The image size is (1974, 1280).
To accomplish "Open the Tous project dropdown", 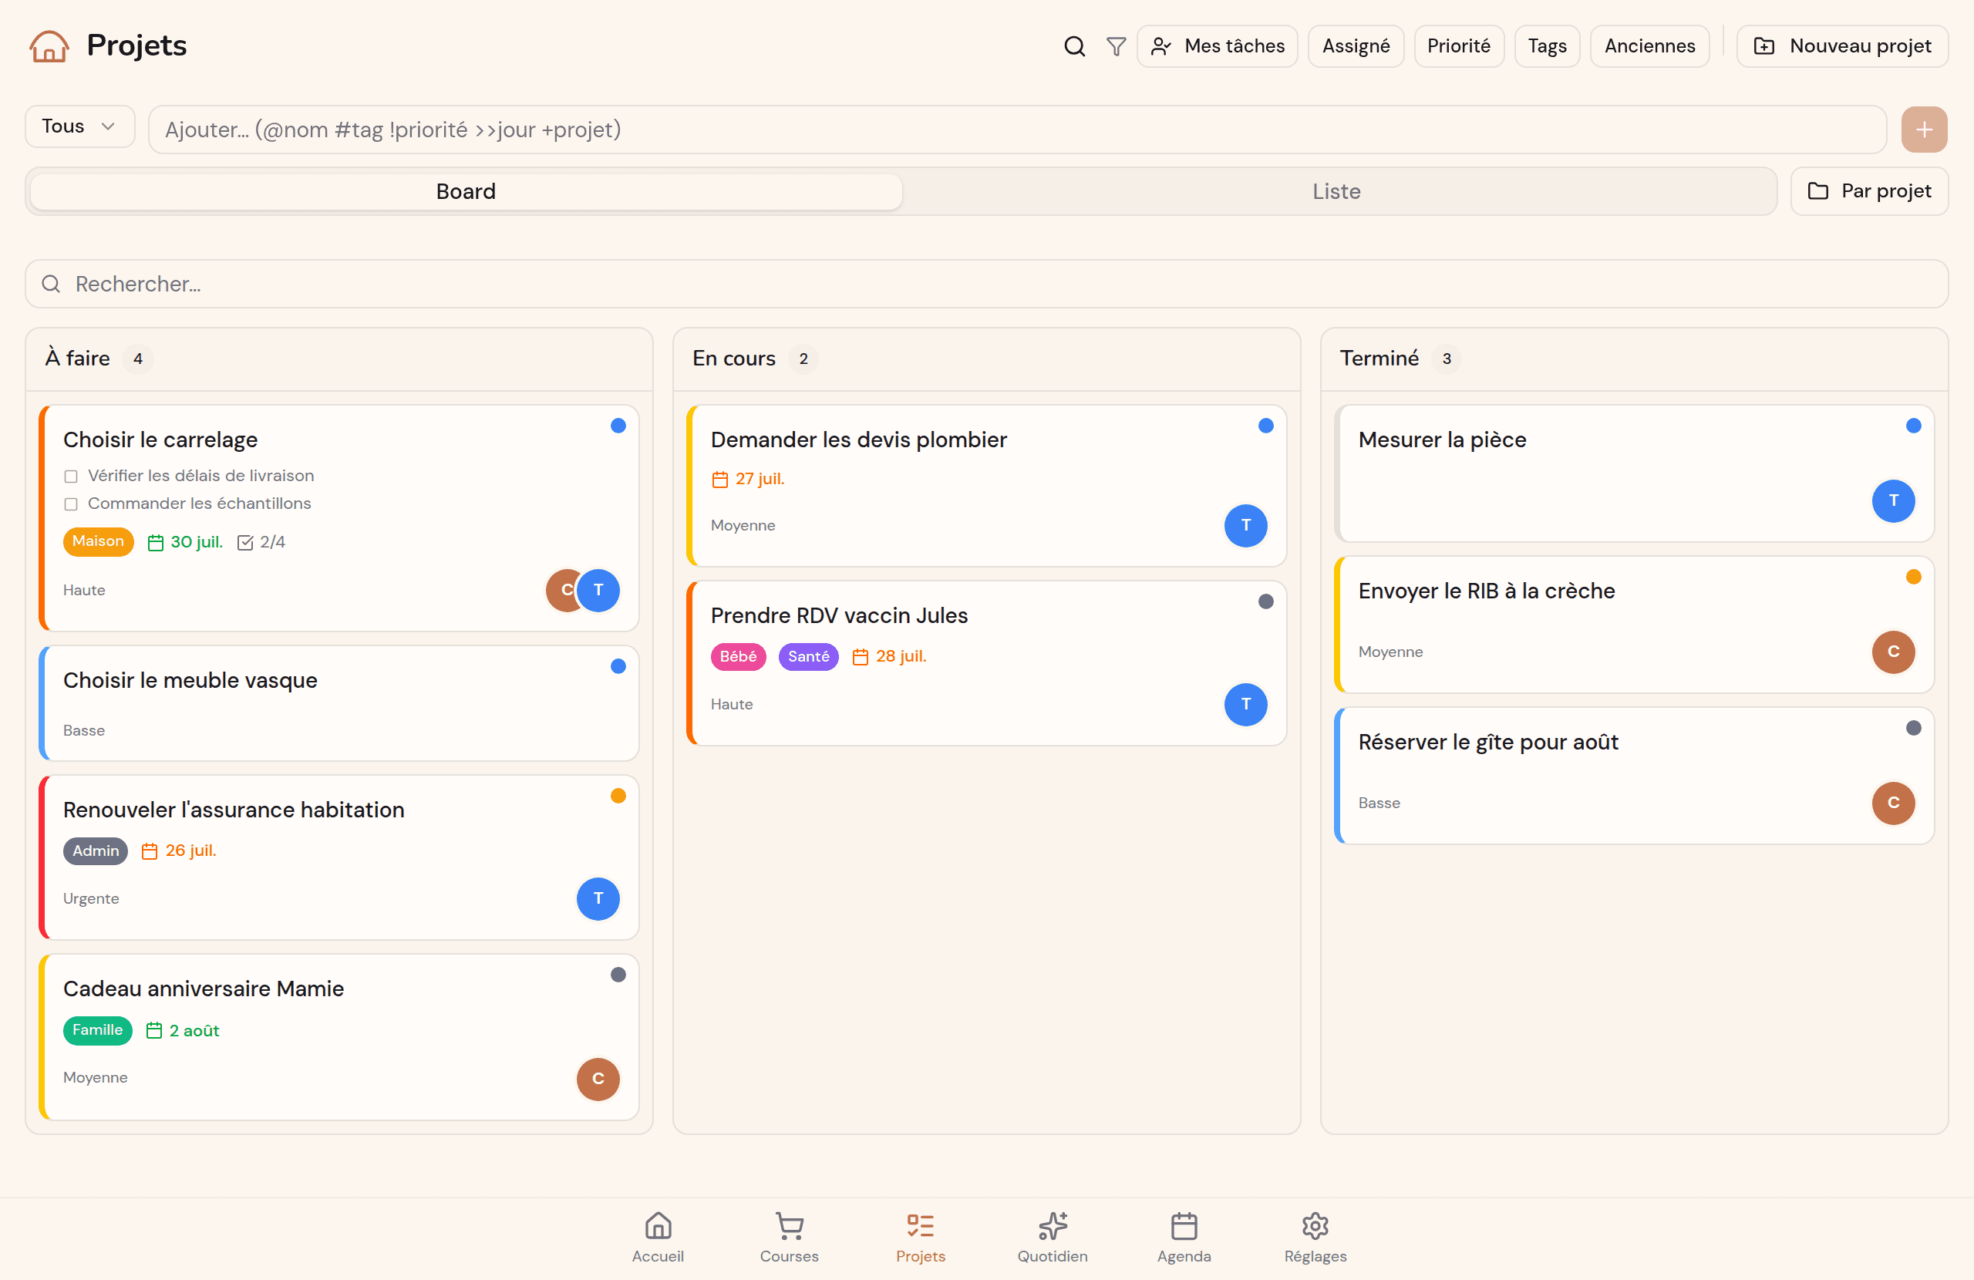I will pos(79,126).
